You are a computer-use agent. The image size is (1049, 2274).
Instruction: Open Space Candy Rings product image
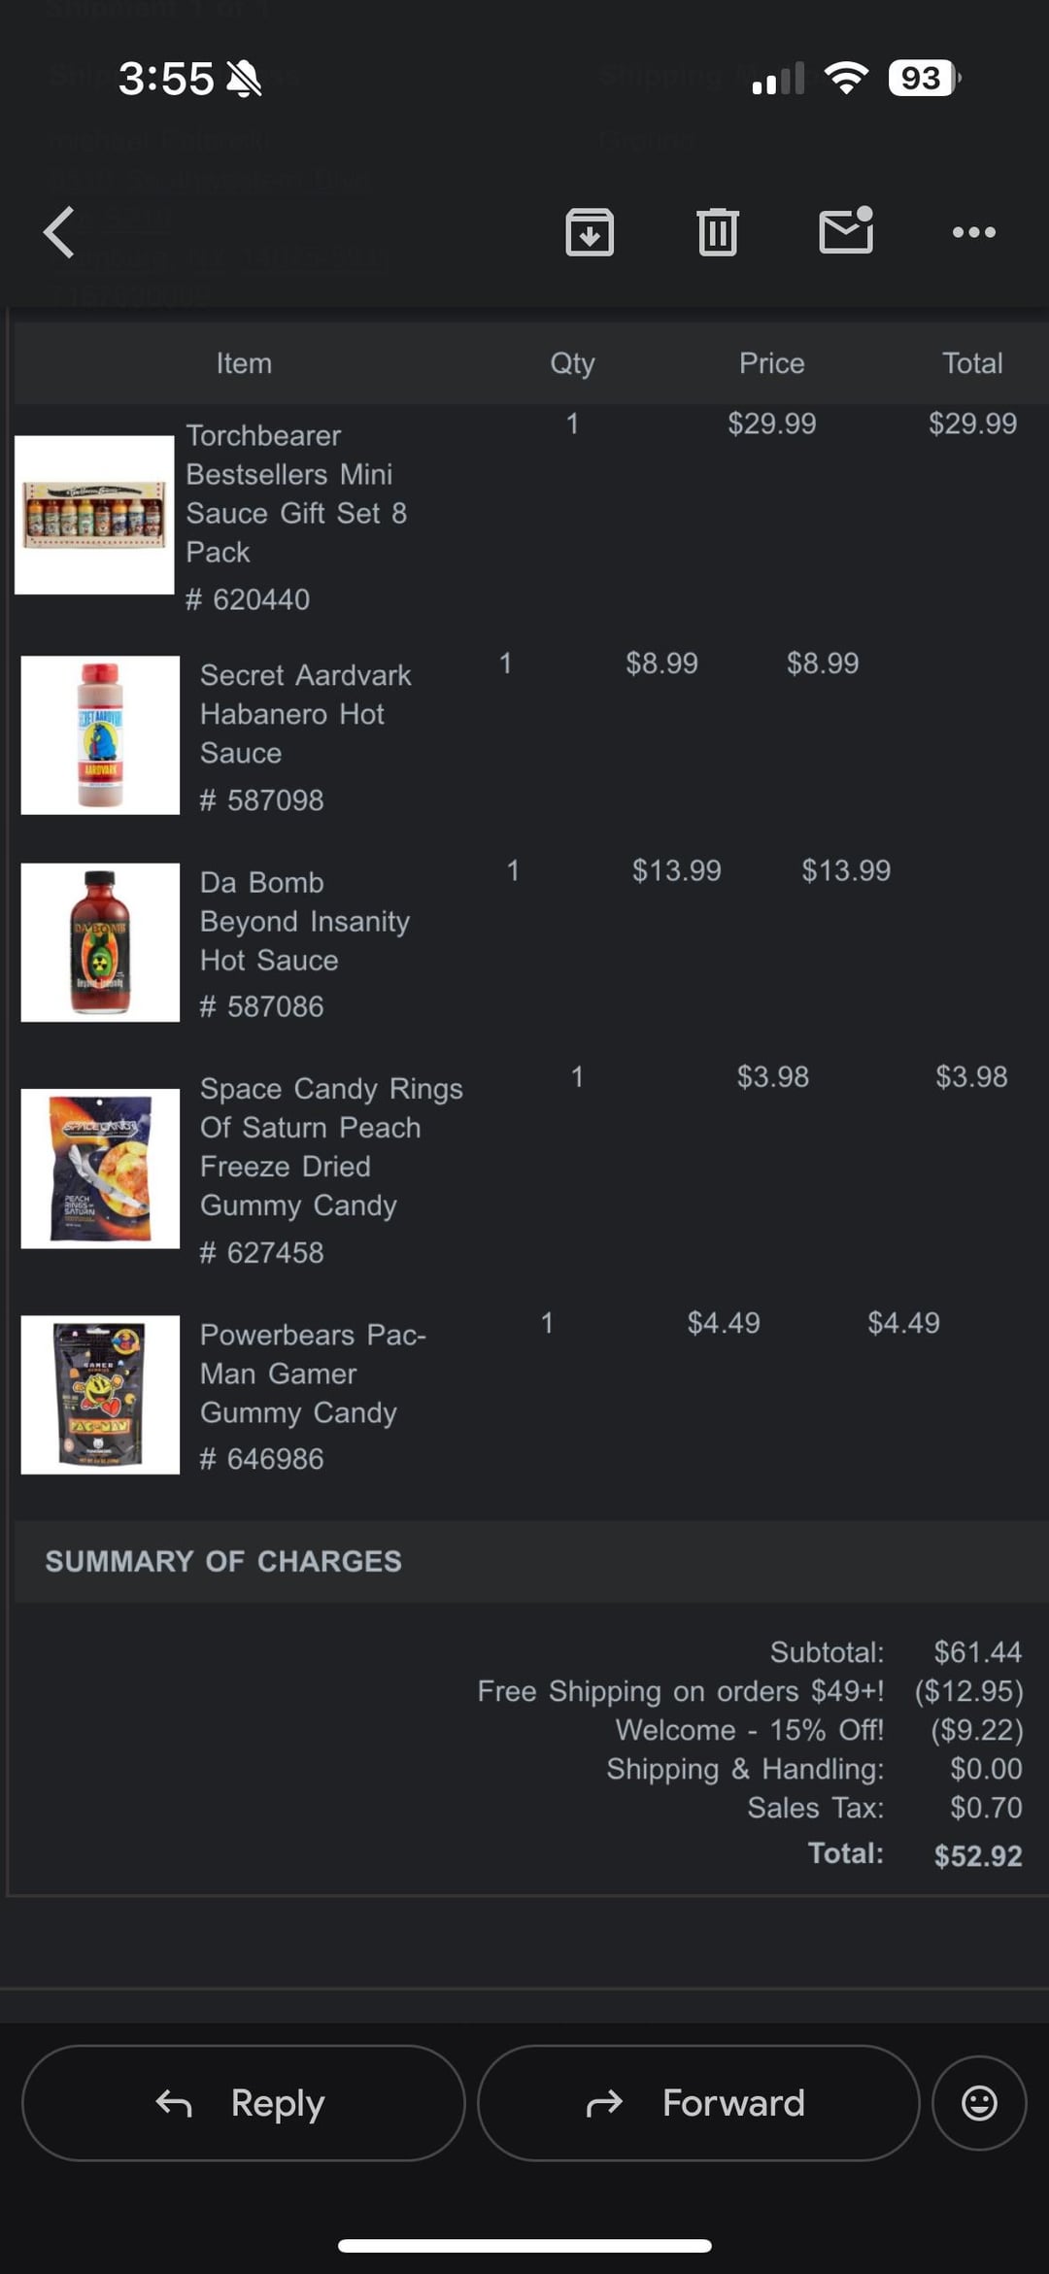click(x=100, y=1169)
